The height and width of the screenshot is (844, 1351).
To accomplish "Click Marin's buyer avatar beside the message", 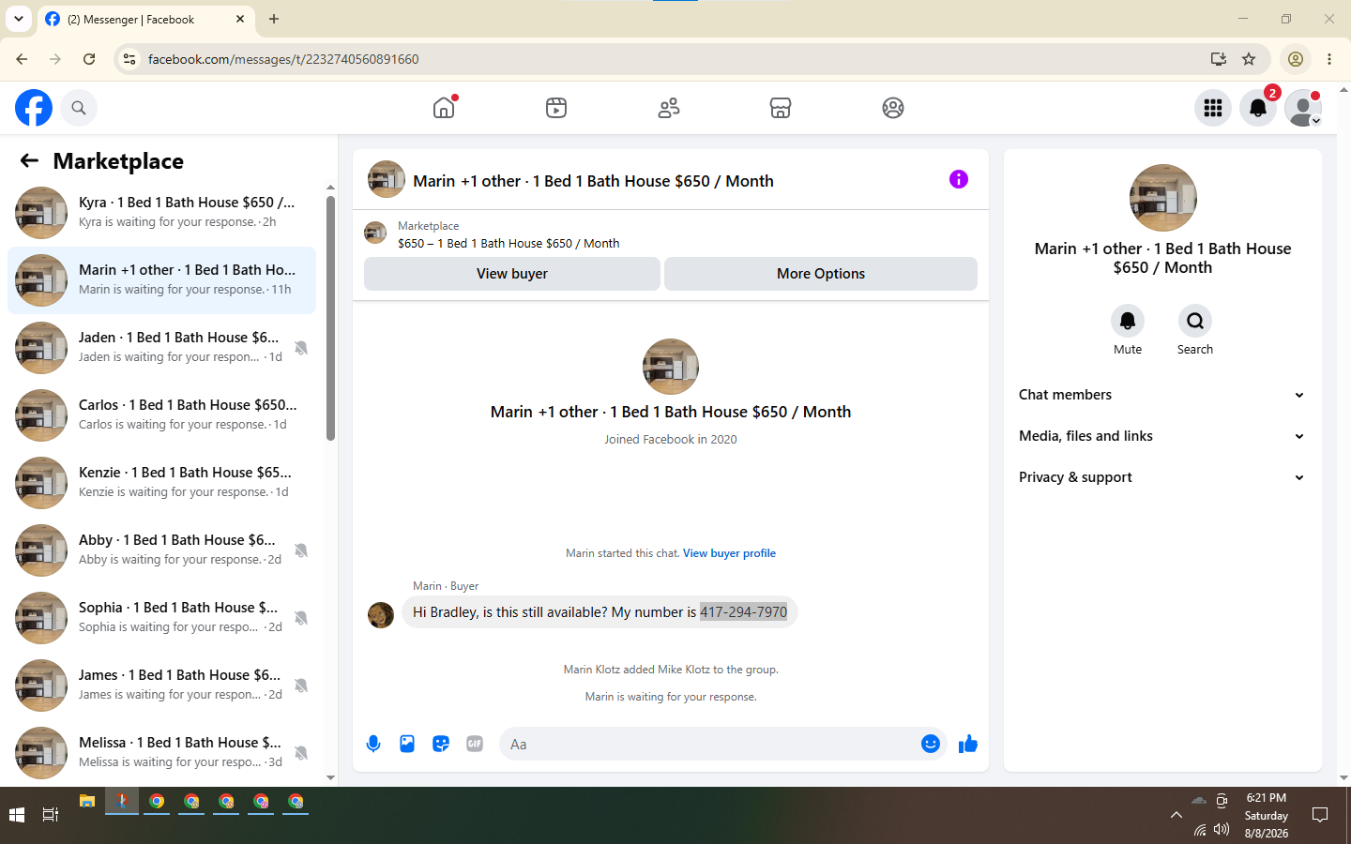I will tap(381, 615).
